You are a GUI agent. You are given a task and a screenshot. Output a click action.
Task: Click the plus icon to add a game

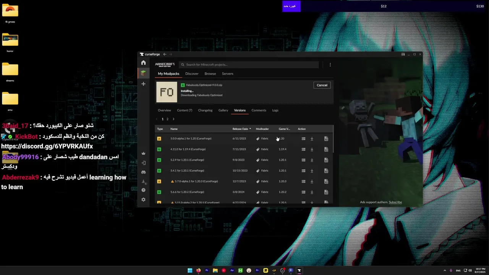point(143,84)
